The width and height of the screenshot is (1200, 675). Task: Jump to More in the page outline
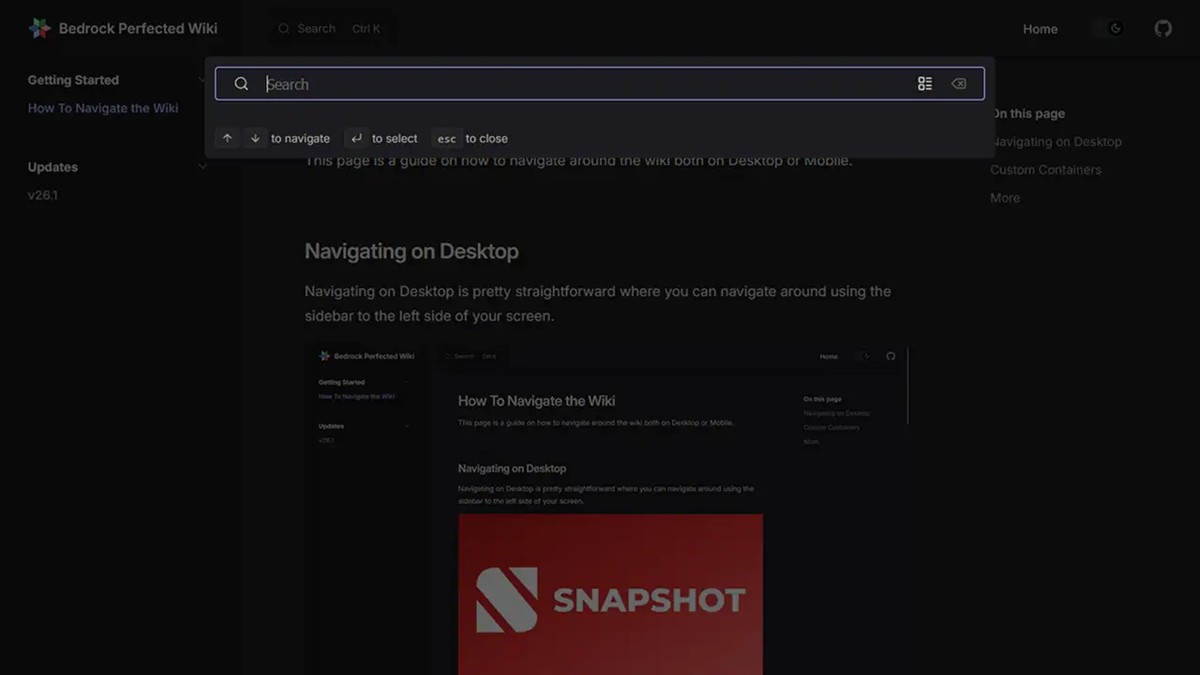tap(1005, 198)
